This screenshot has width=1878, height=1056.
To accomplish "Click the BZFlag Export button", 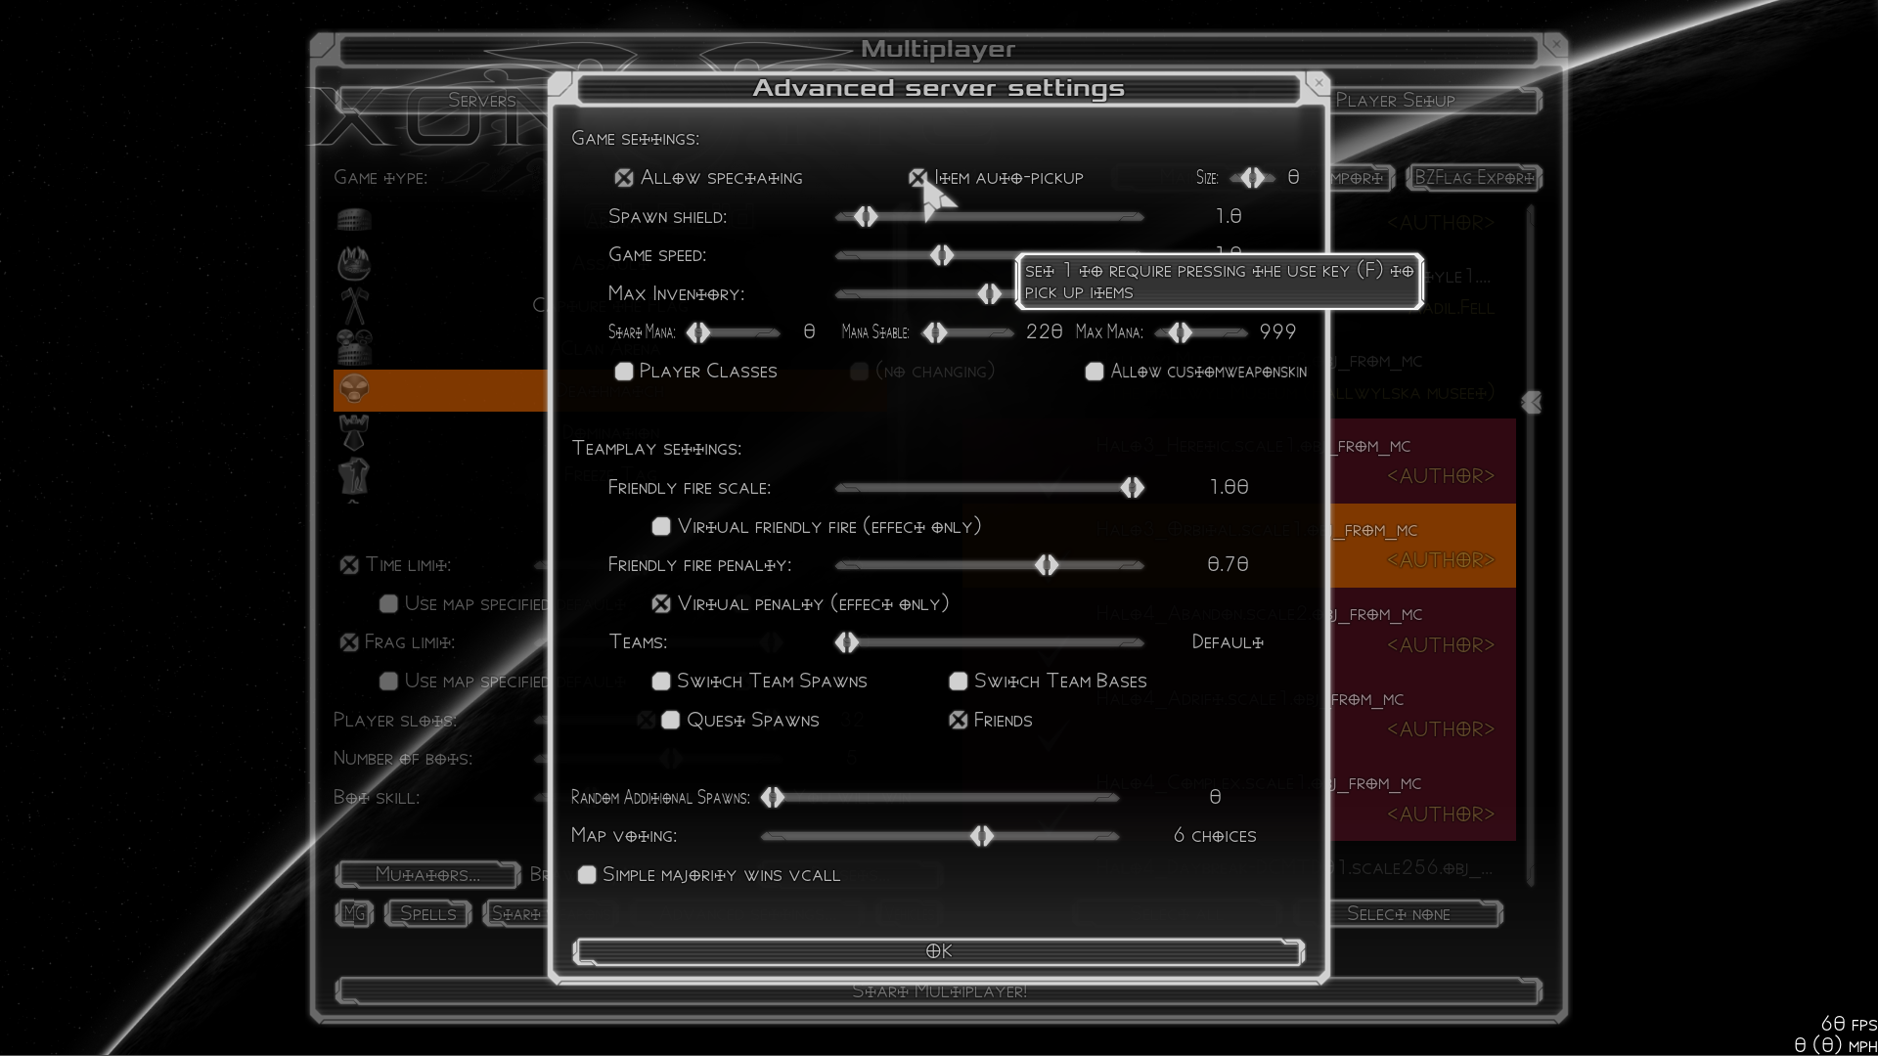I will pos(1473,178).
